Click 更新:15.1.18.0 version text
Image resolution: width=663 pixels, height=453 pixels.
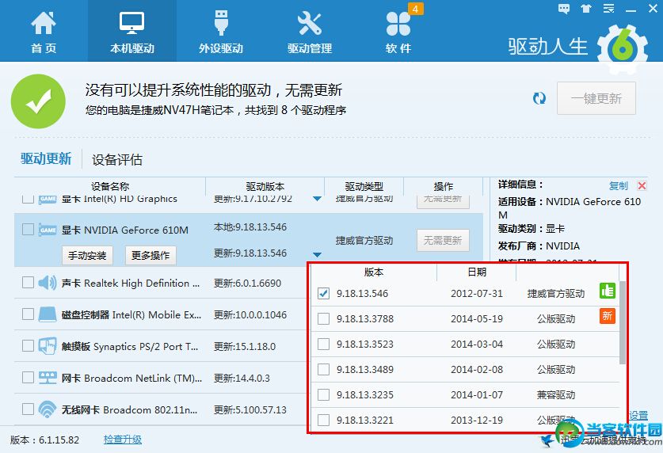tap(245, 347)
